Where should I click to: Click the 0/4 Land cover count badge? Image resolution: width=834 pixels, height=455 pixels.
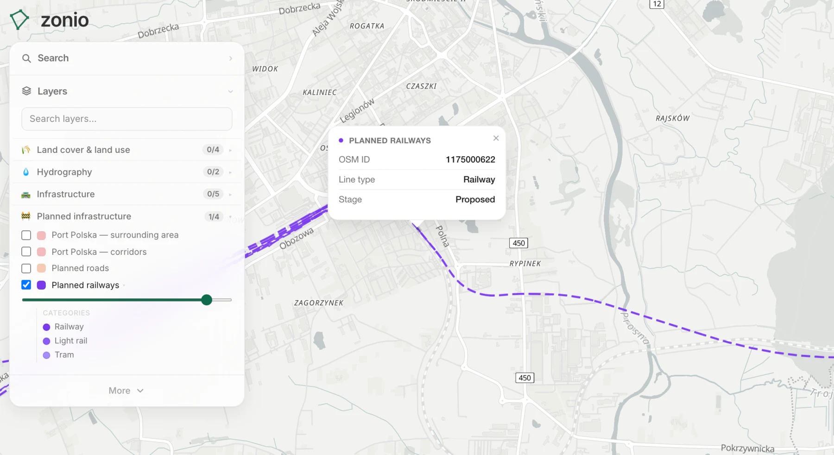pyautogui.click(x=213, y=150)
